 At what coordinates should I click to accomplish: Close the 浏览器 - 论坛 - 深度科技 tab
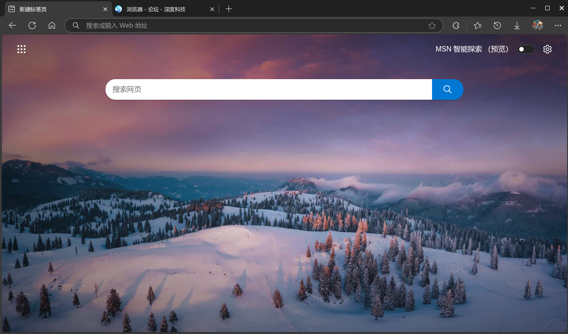pos(212,9)
